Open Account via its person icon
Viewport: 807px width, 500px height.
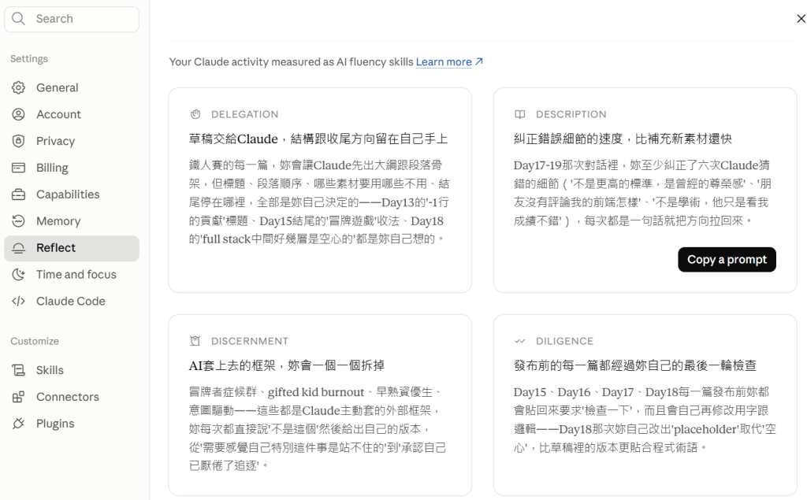[19, 115]
